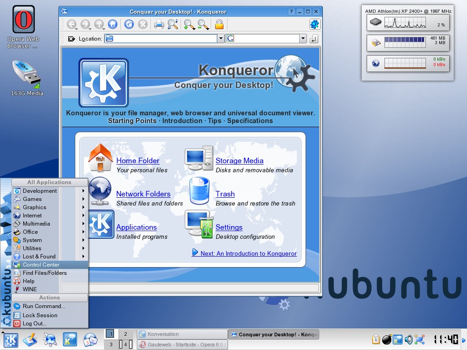Click inside the Location address field
Screen dimensions: 467x350
pos(161,38)
